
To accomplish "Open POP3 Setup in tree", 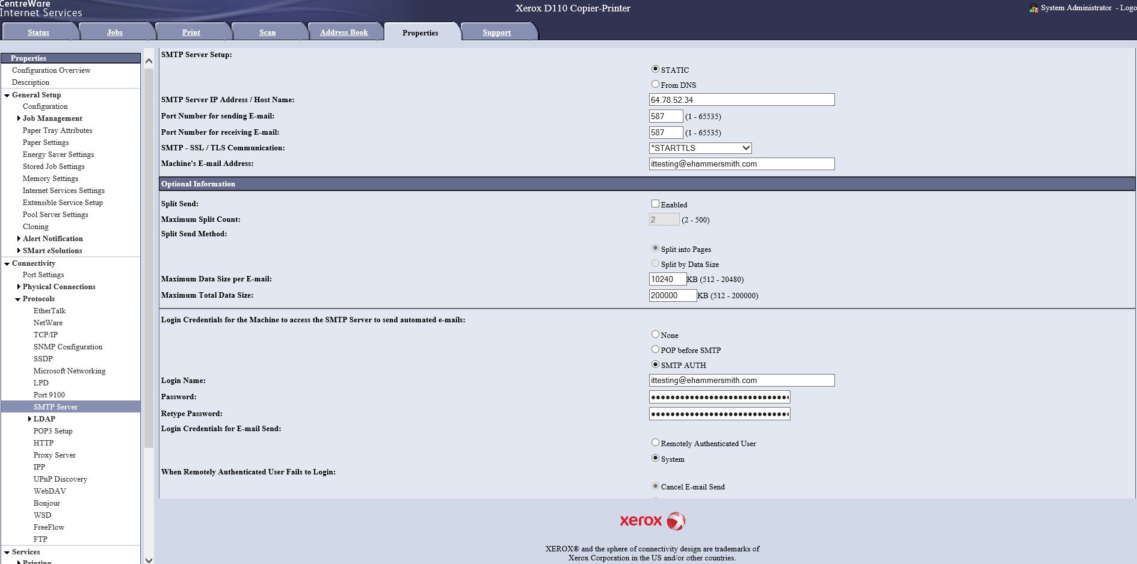I will click(53, 431).
